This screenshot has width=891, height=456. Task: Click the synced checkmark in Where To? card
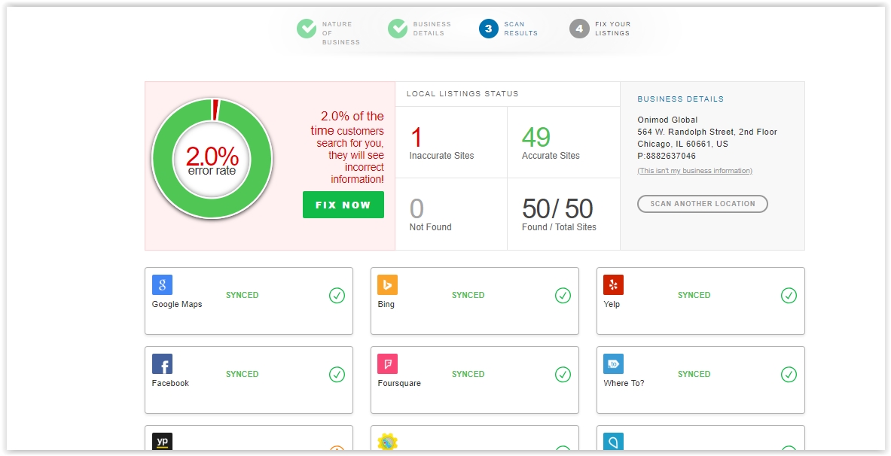tap(789, 374)
